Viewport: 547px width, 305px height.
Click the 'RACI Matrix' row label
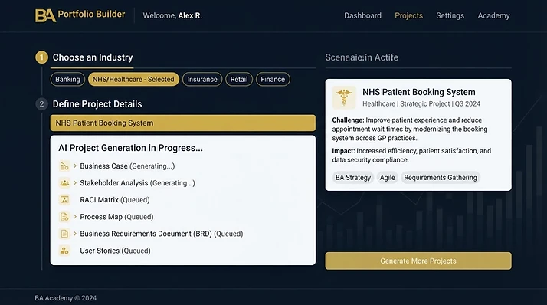[99, 199]
